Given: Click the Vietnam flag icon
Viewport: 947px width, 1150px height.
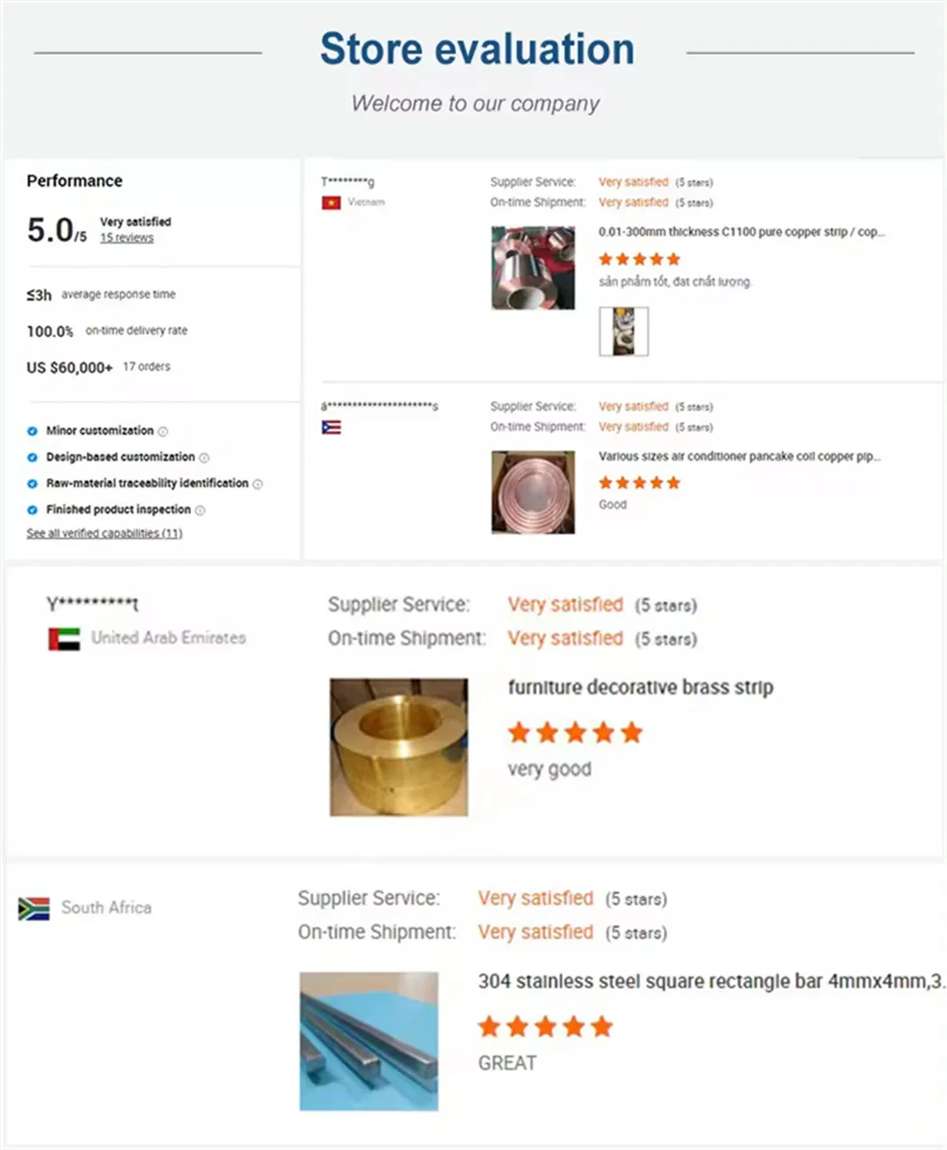Looking at the screenshot, I should pos(331,203).
